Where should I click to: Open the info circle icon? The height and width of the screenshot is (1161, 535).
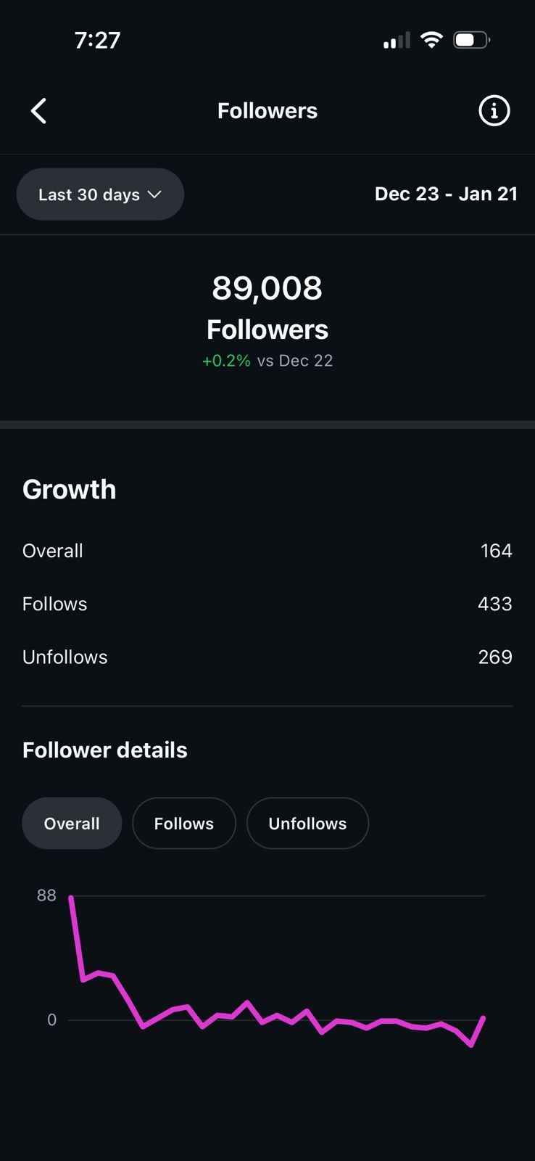(x=494, y=111)
